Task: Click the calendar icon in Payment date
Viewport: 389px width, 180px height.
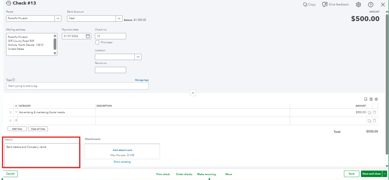Action: tap(88, 36)
